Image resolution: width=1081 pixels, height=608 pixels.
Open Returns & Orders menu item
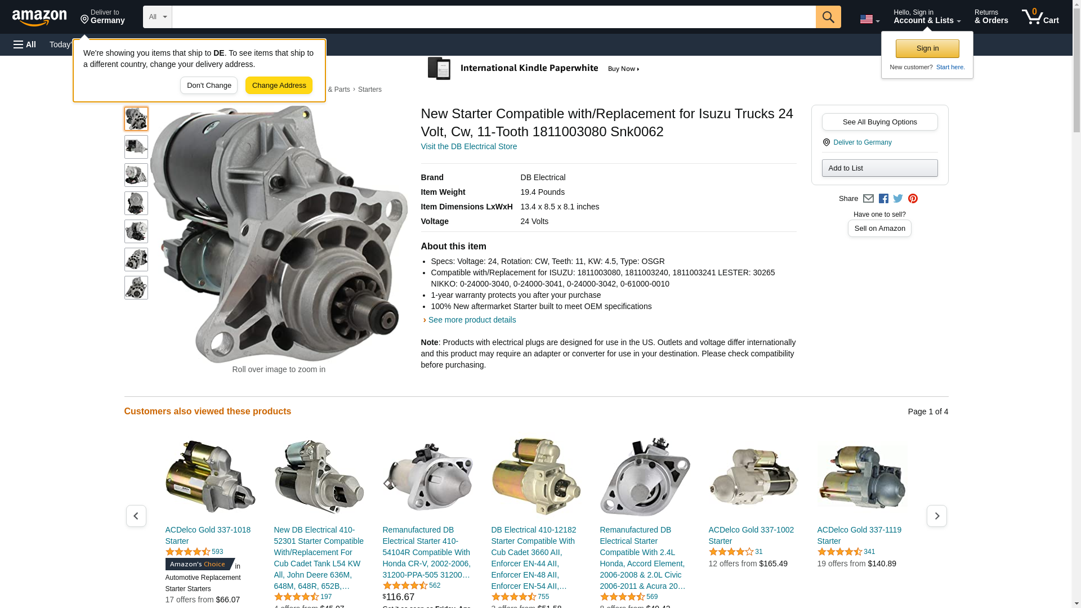coord(991,17)
